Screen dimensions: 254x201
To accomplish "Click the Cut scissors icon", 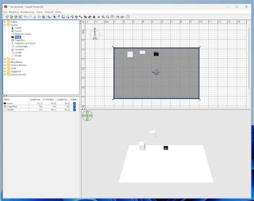I will tap(35, 17).
